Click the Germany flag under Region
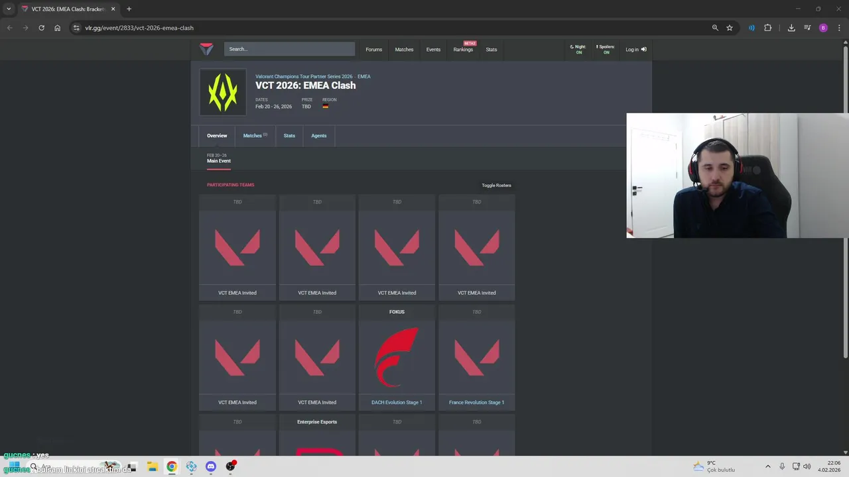The image size is (849, 477). point(326,106)
